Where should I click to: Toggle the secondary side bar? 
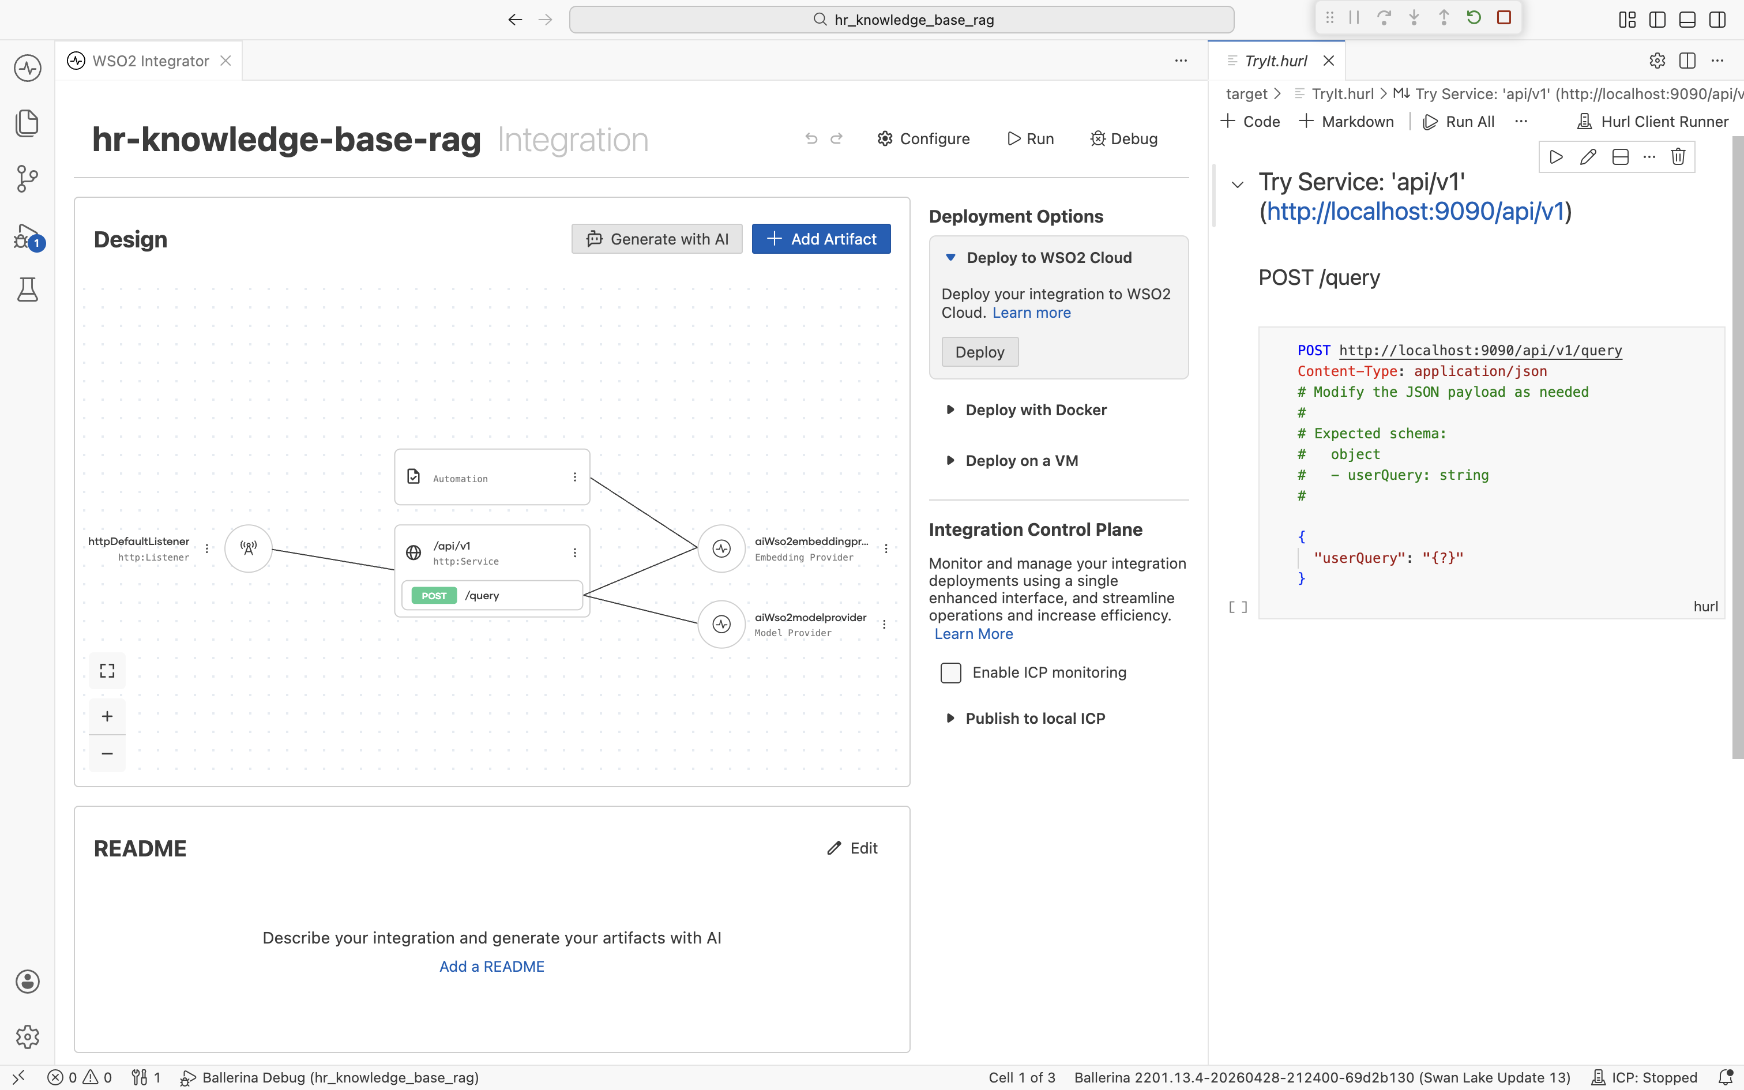point(1717,20)
